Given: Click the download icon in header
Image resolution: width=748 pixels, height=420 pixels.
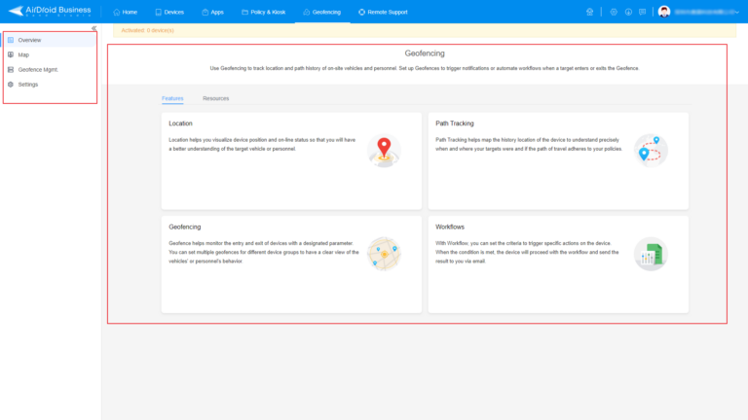Looking at the screenshot, I should 628,12.
